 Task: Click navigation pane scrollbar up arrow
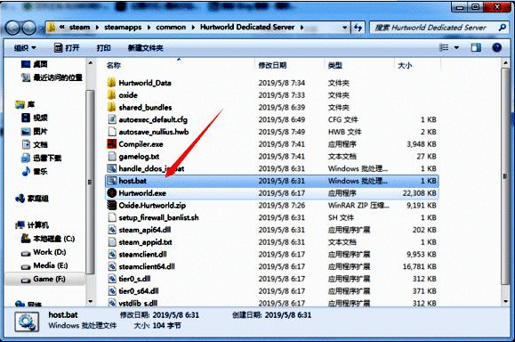point(91,63)
